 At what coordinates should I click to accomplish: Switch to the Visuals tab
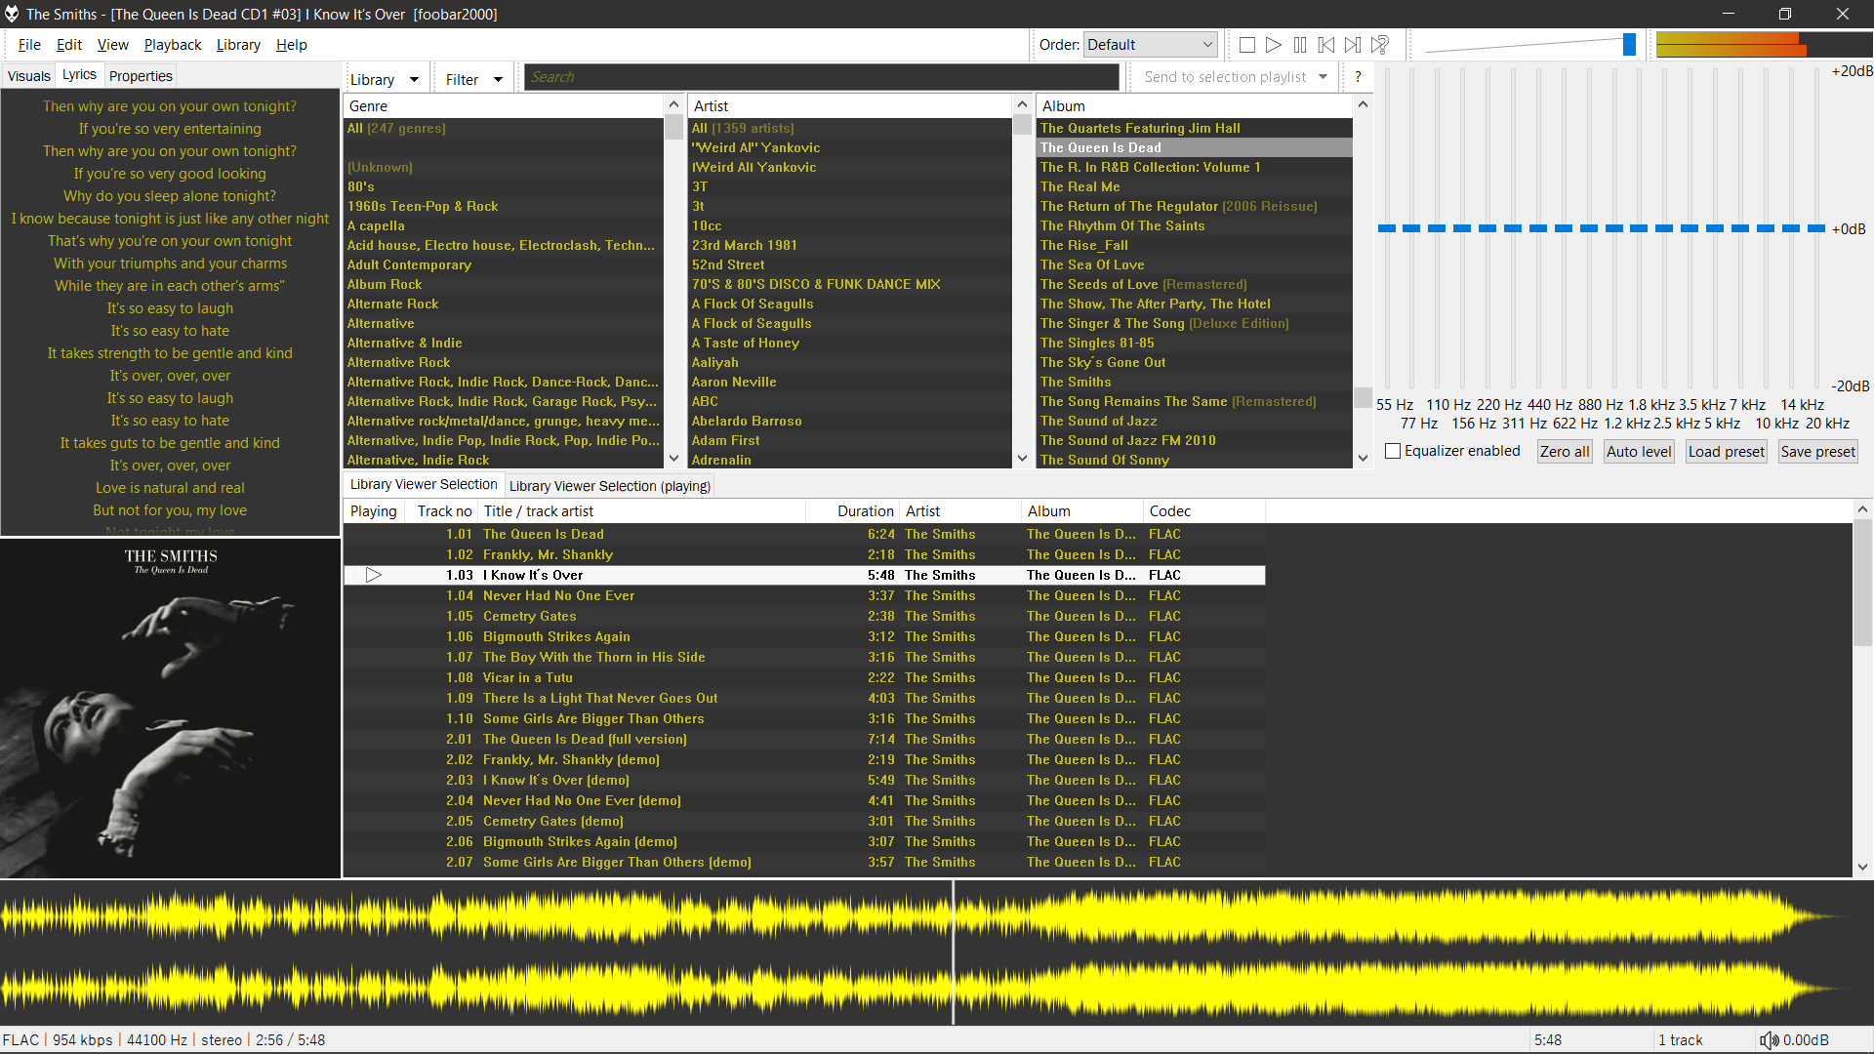click(29, 75)
